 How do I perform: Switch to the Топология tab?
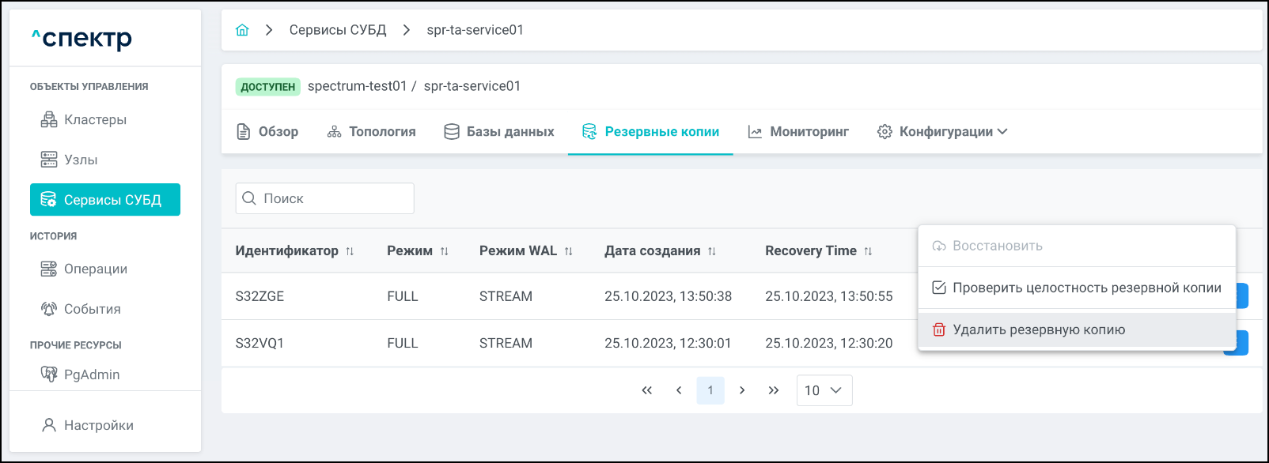[x=371, y=132]
